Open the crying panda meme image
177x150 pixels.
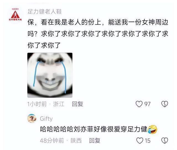[50, 75]
